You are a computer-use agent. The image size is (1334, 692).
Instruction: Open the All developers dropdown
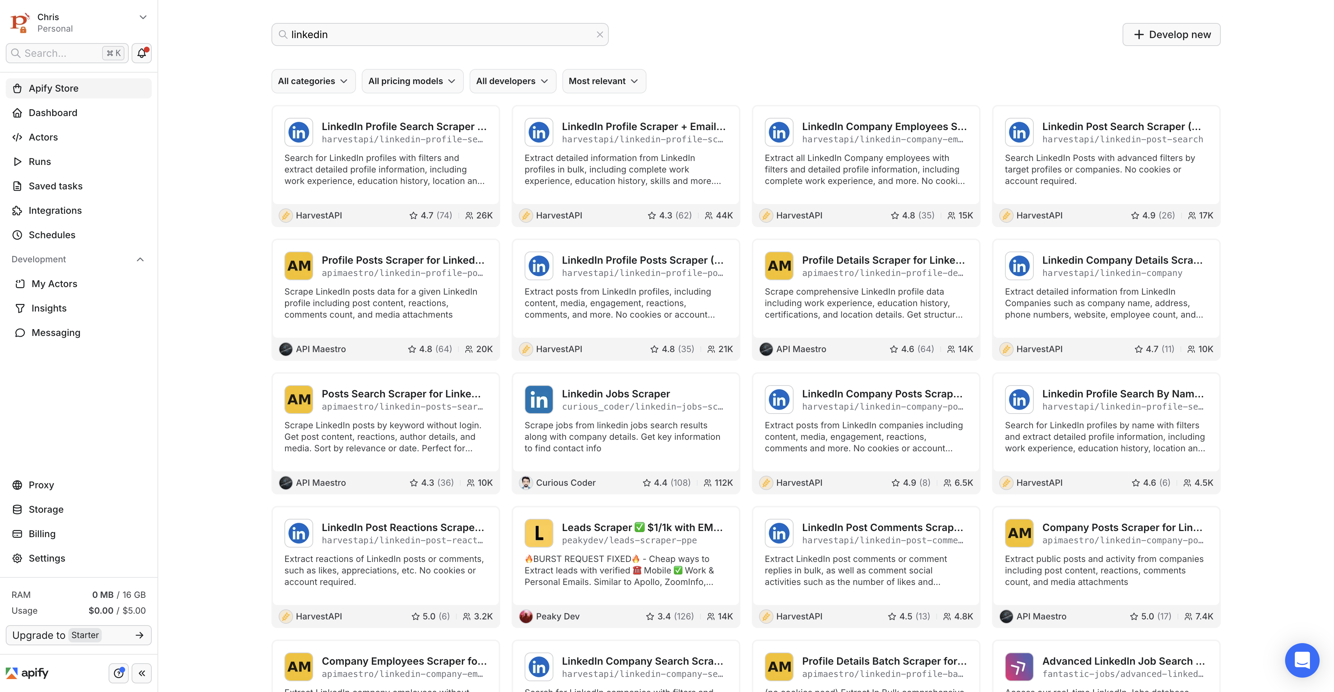tap(513, 81)
